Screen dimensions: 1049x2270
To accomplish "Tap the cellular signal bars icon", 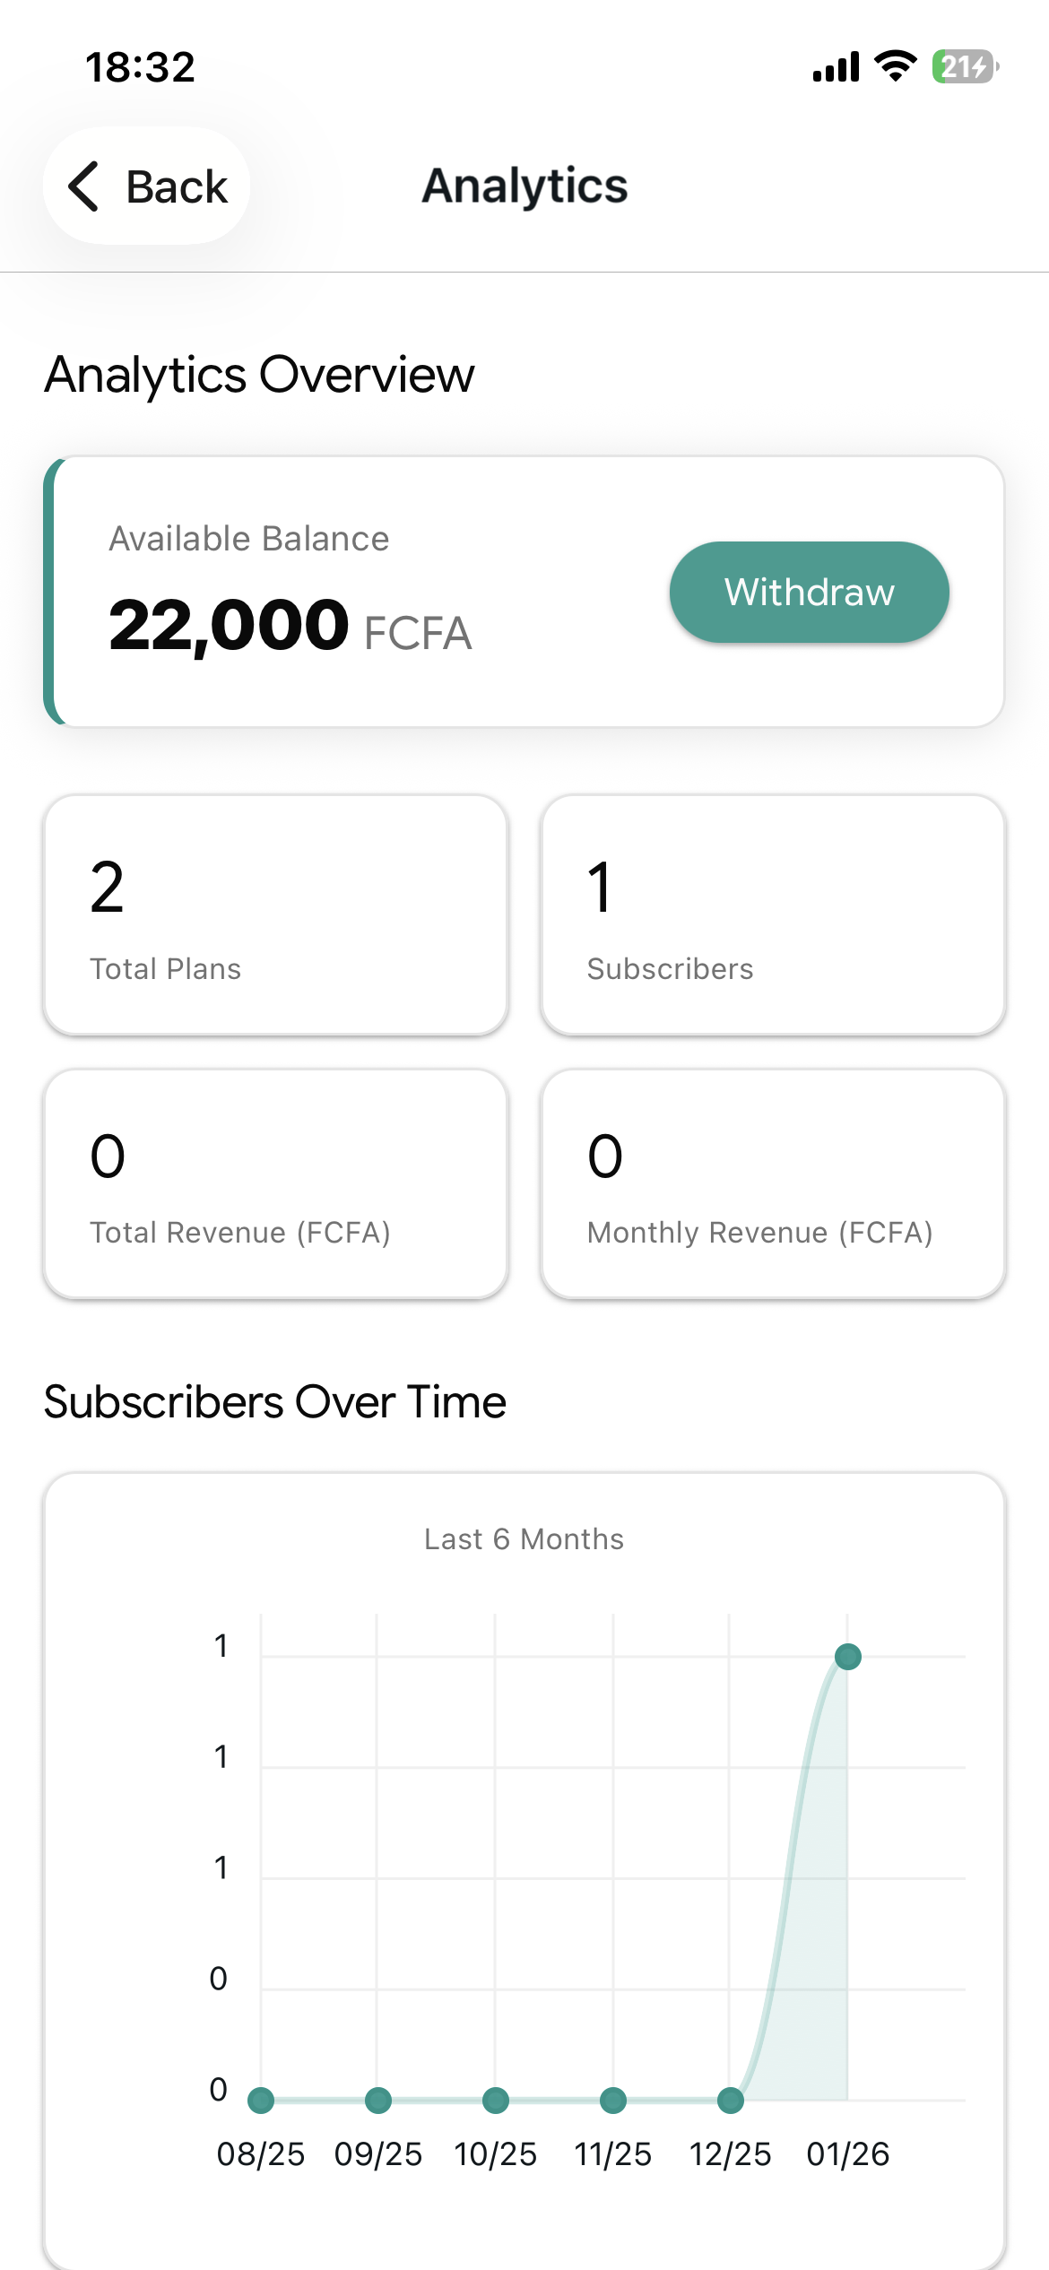I will 836,66.
